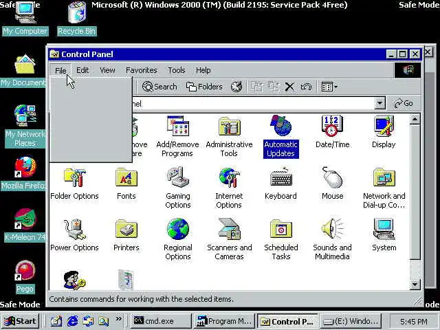Click the Move To toolbar icon
Screen dimensions: 440x330
coord(257,87)
